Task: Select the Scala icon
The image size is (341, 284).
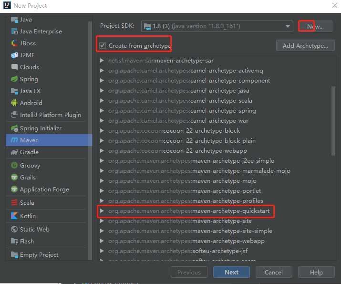Action: coord(15,202)
